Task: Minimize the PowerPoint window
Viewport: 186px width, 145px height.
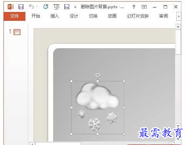Action: 154,7
